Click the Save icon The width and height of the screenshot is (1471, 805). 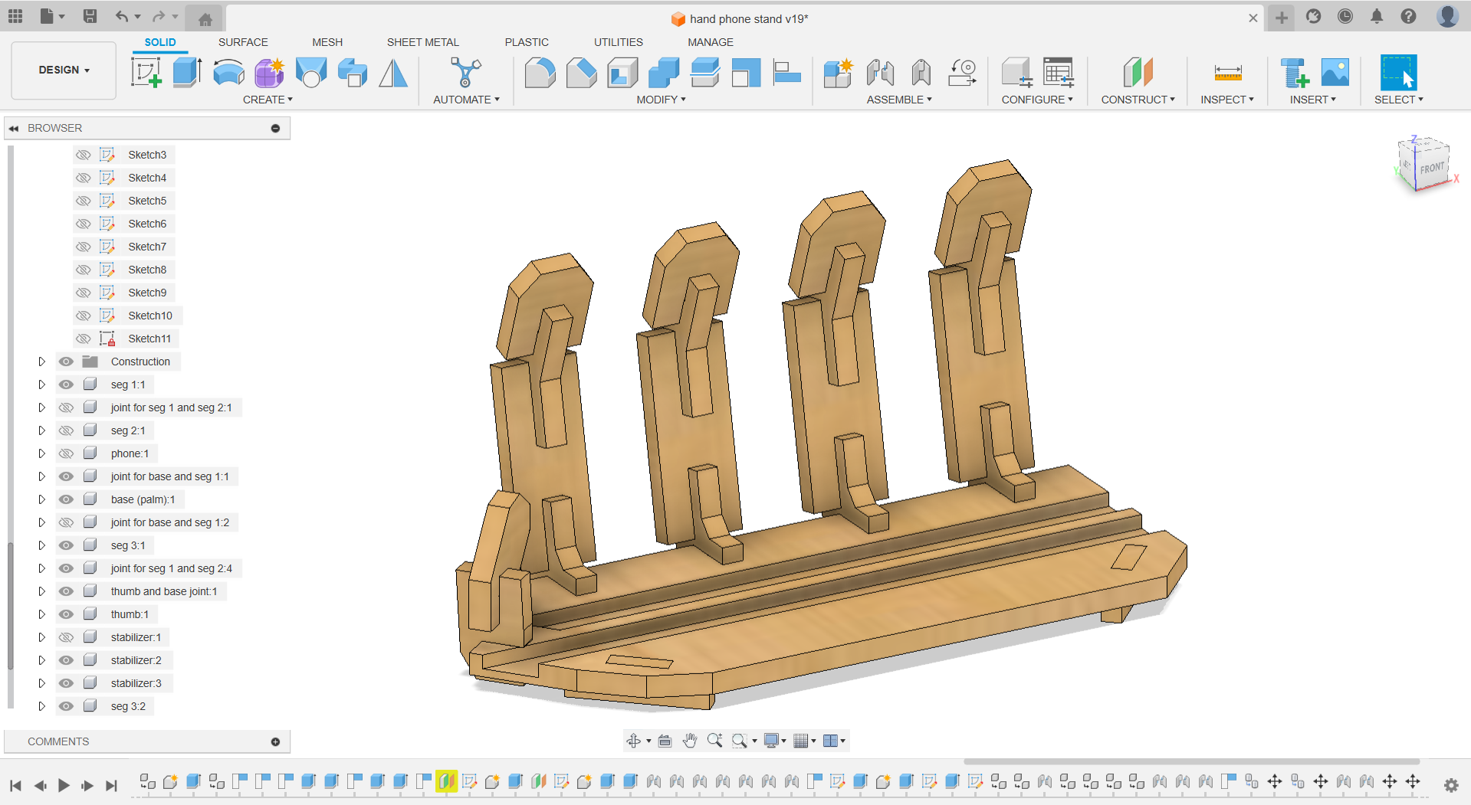[90, 16]
